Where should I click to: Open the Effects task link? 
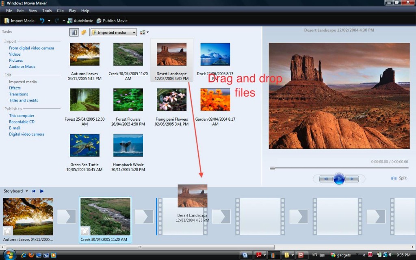(x=15, y=88)
